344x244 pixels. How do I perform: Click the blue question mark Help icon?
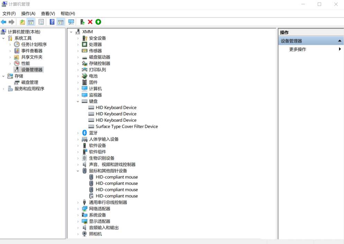pos(52,22)
